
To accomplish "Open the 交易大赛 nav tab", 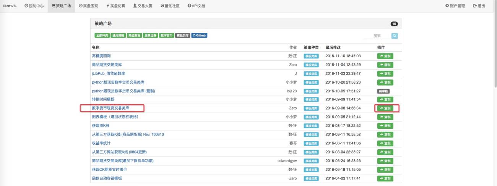I will tap(143, 6).
